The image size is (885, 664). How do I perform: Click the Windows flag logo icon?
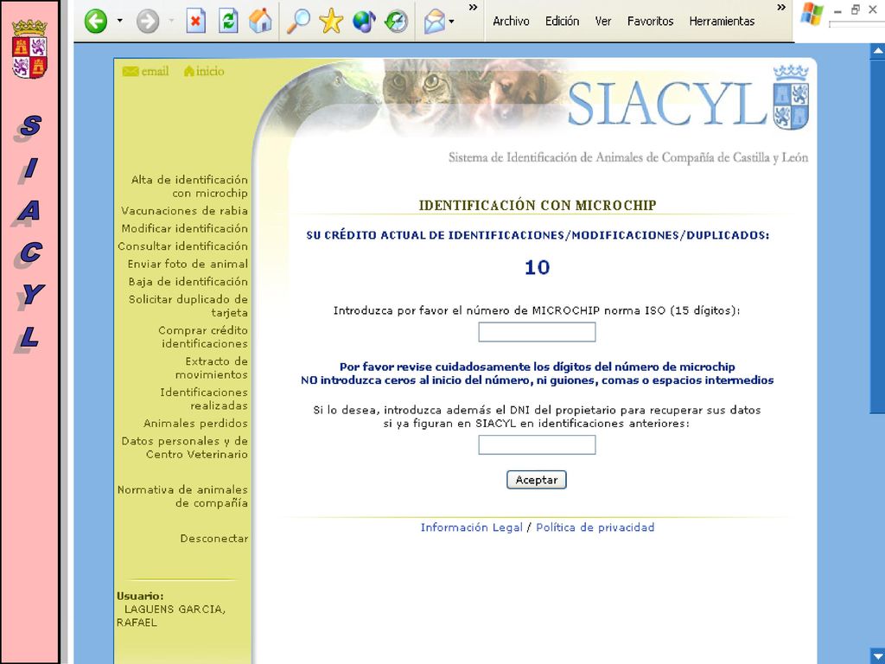[812, 14]
